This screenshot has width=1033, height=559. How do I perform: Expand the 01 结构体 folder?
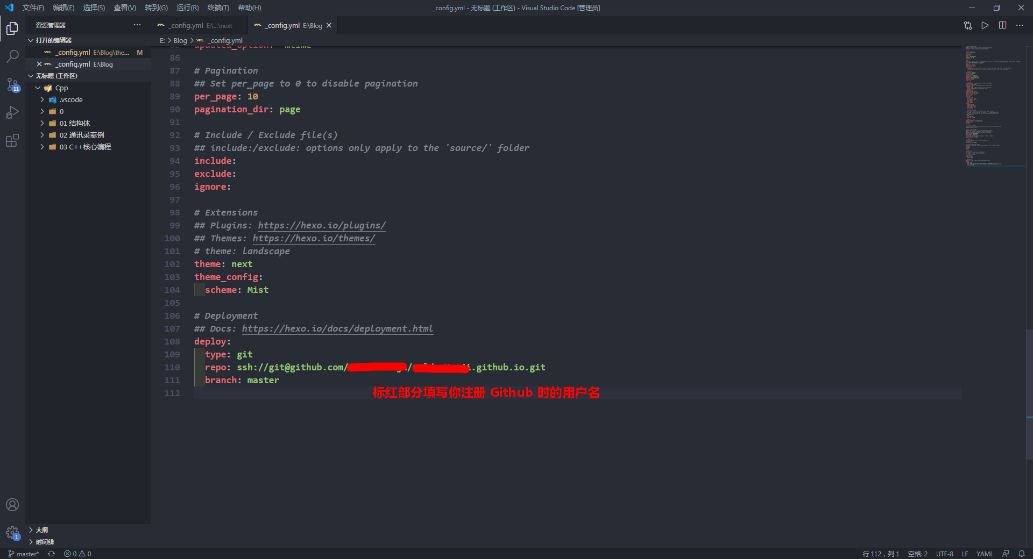(42, 123)
